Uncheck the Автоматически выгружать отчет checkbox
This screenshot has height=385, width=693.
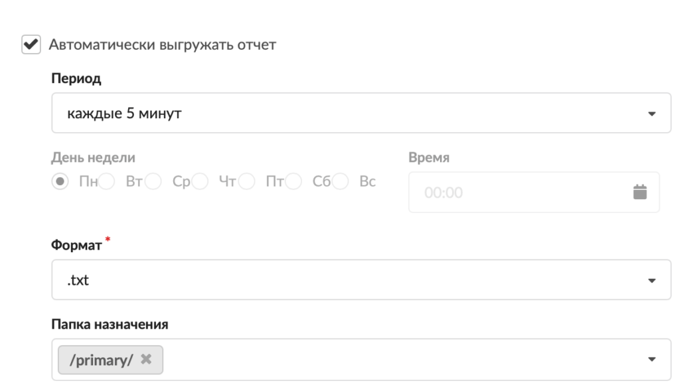click(x=30, y=45)
